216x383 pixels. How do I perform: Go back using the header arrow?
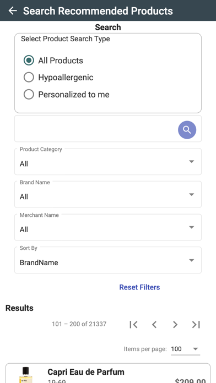pos(13,10)
